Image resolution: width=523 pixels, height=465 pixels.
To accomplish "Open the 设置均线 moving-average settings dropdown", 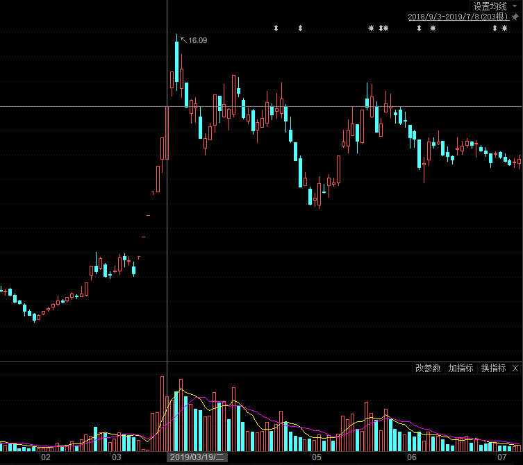I will click(495, 6).
